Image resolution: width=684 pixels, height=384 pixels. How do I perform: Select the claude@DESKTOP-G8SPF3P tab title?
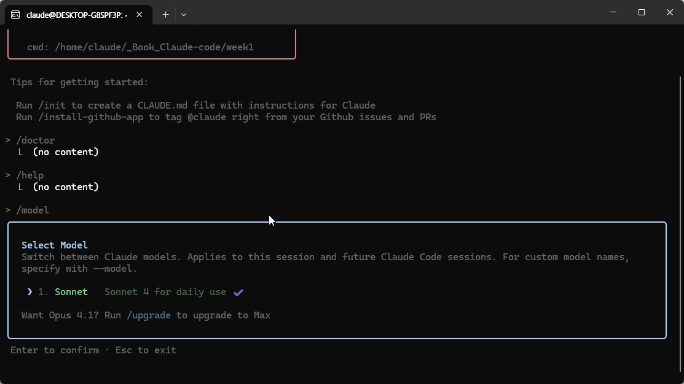[77, 15]
